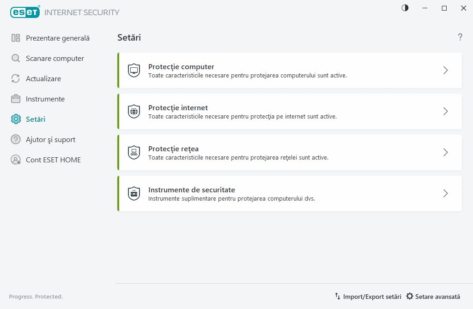Viewport: 473px width, 309px height.
Task: Click the Protecție internet globe shield icon
Action: 133,111
